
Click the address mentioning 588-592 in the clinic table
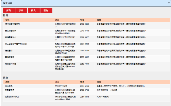pos(65,67)
